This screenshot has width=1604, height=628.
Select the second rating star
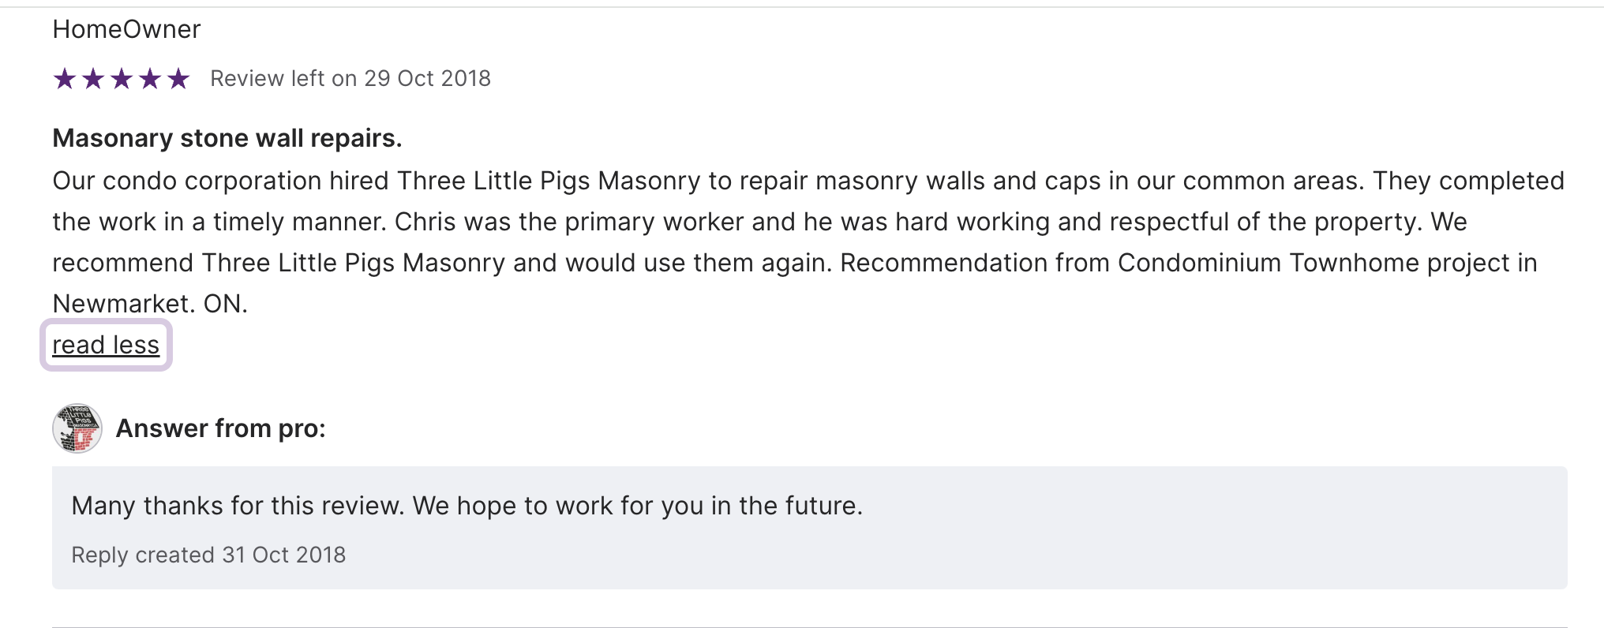pyautogui.click(x=93, y=79)
